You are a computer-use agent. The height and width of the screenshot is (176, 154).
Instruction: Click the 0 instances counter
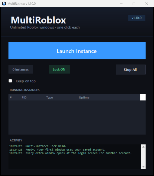point(21,69)
